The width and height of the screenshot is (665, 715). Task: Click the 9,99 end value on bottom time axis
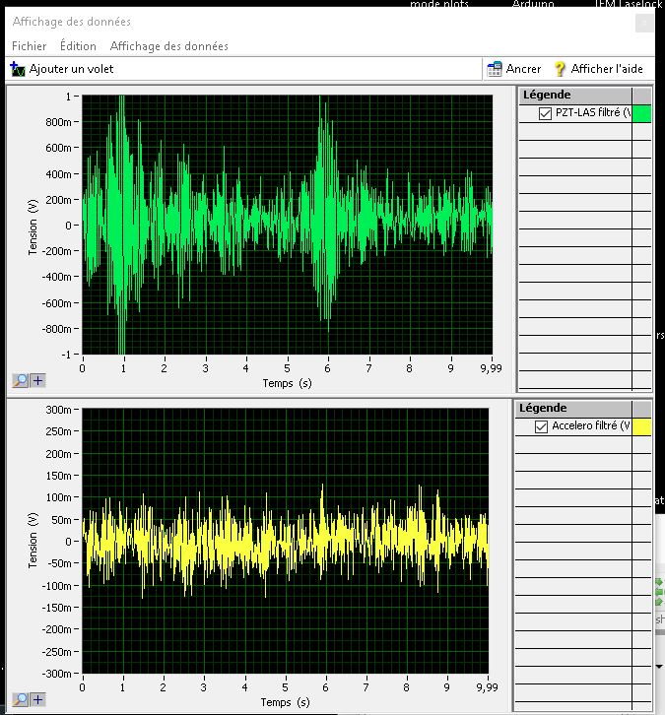click(x=489, y=688)
